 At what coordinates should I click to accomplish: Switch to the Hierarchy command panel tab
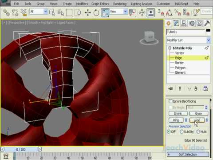click(x=184, y=23)
